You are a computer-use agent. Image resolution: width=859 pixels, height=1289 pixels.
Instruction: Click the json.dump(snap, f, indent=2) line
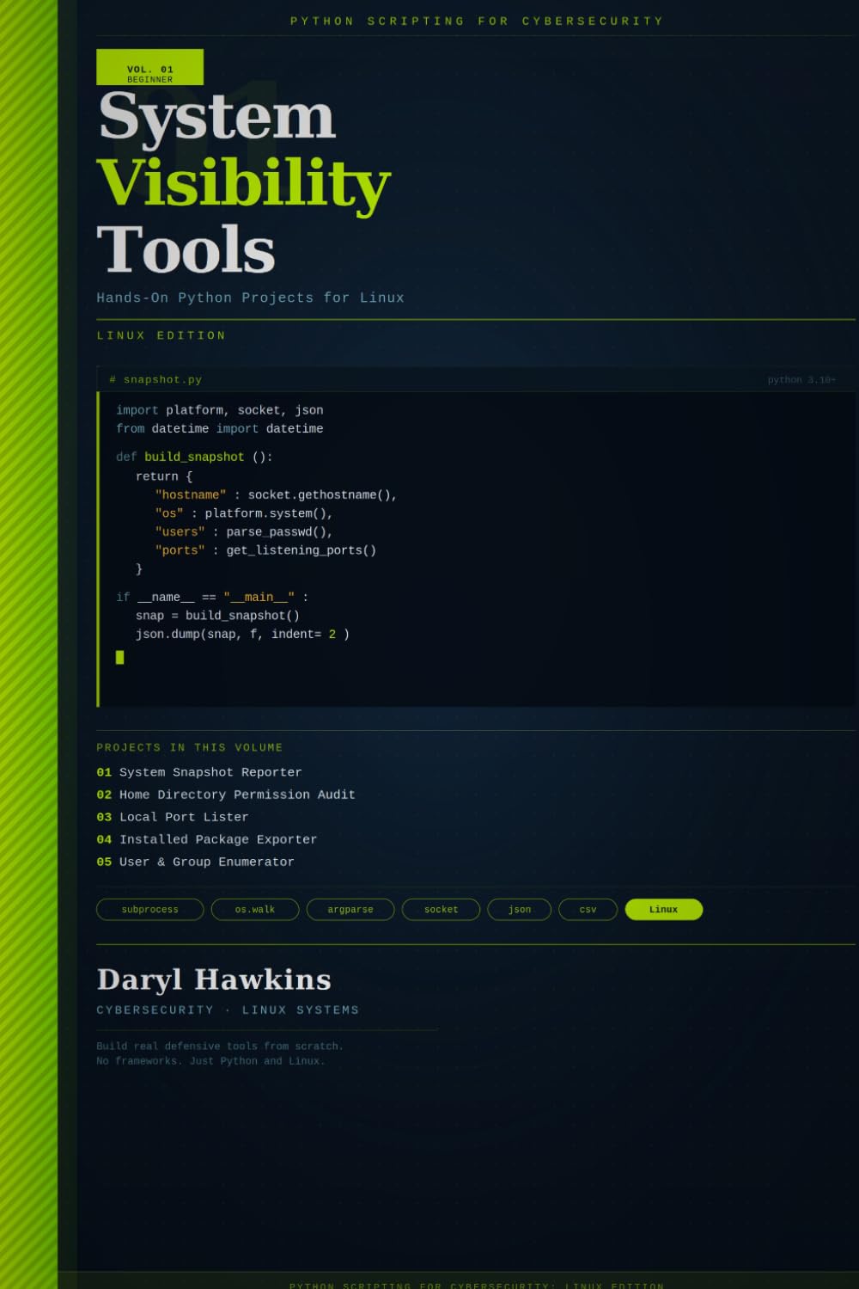pyautogui.click(x=242, y=634)
